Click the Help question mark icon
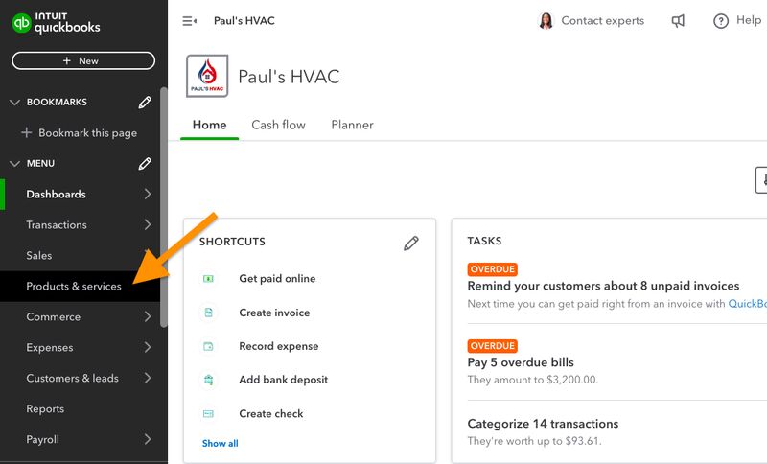Image resolution: width=767 pixels, height=464 pixels. click(x=721, y=21)
